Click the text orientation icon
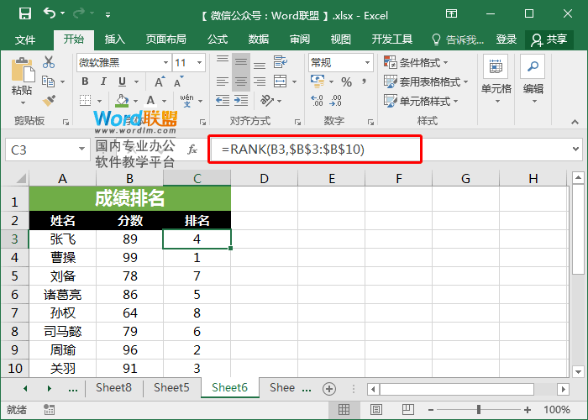Screen dimensions: 588x420 [267, 101]
